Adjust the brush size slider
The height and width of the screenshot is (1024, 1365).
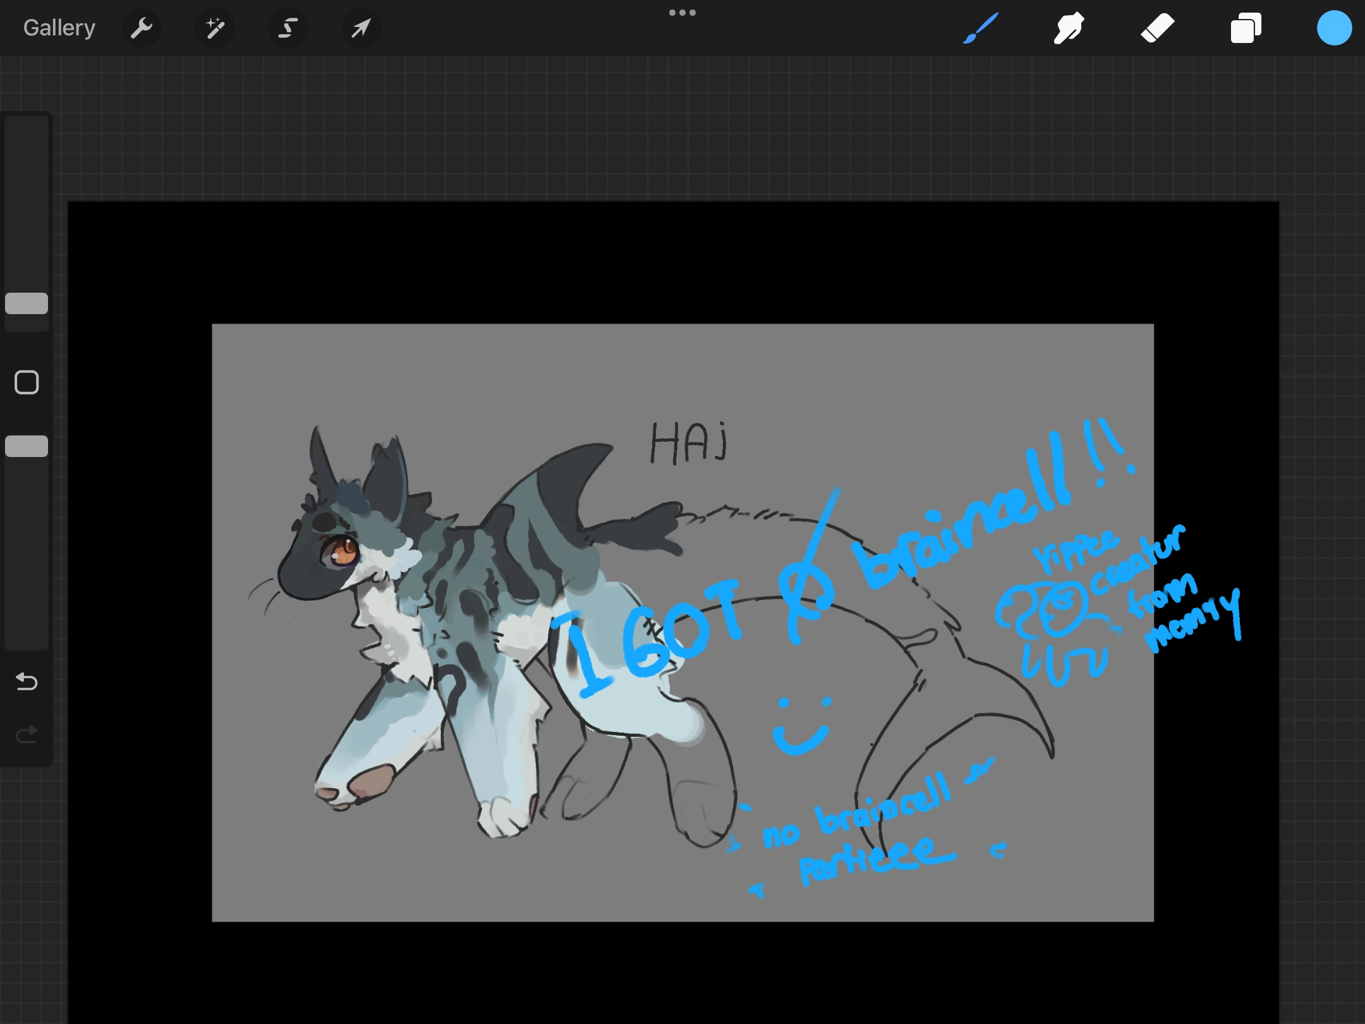pos(26,304)
